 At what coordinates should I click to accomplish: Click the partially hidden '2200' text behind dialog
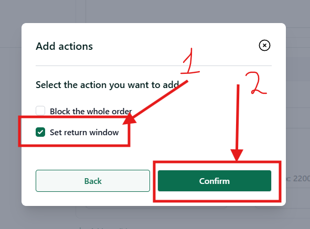click(301, 179)
